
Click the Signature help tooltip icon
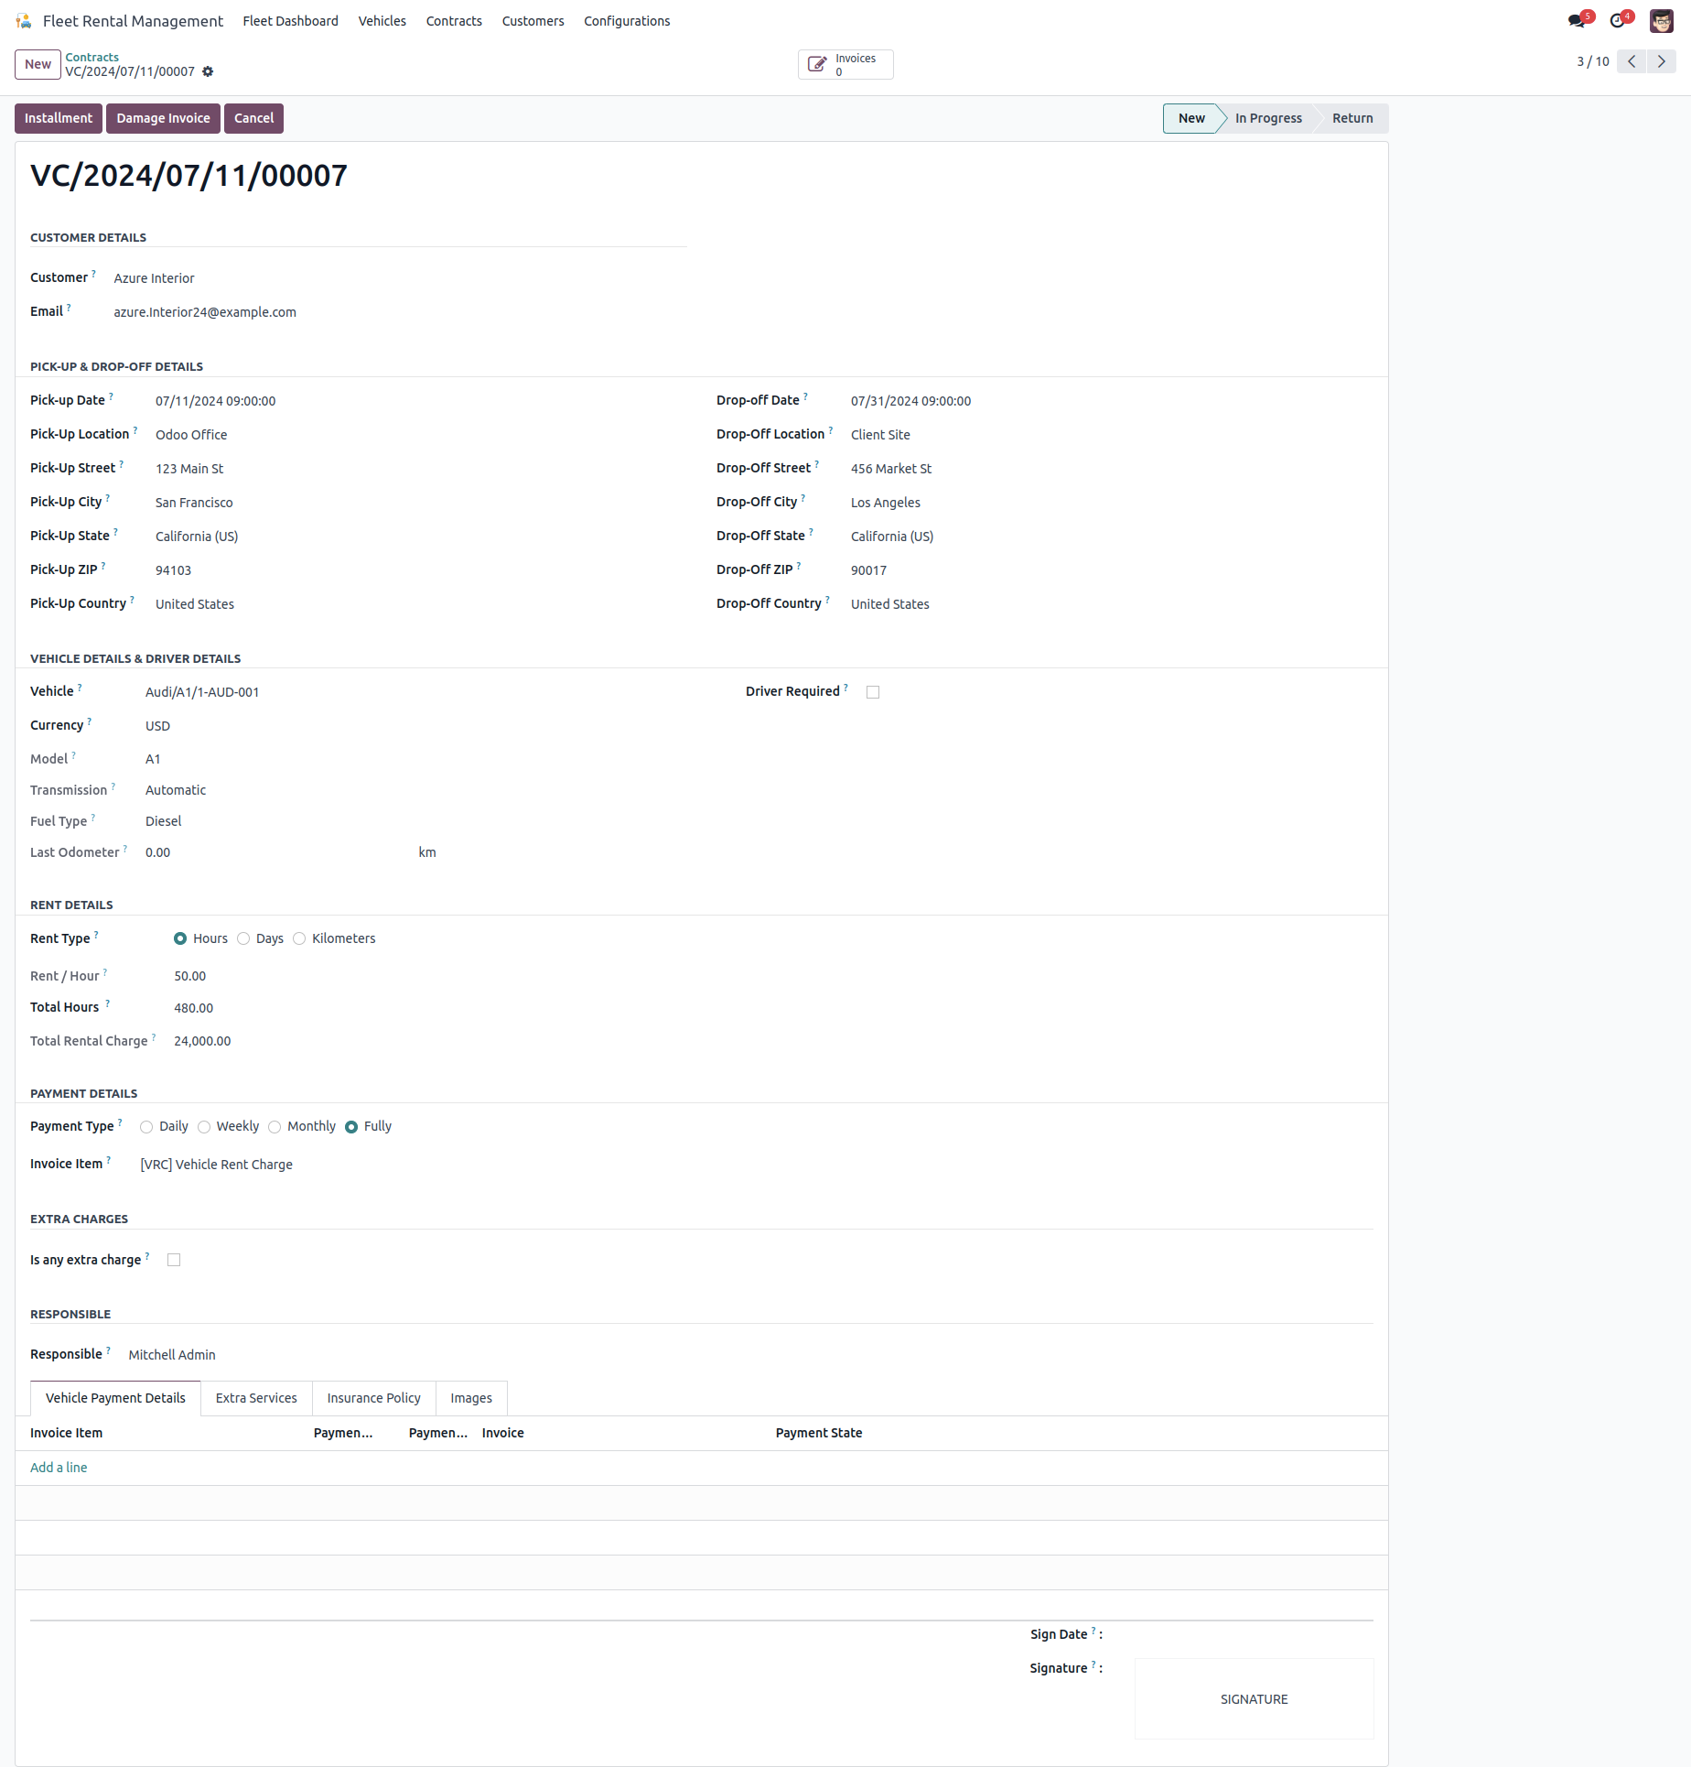[1093, 1664]
